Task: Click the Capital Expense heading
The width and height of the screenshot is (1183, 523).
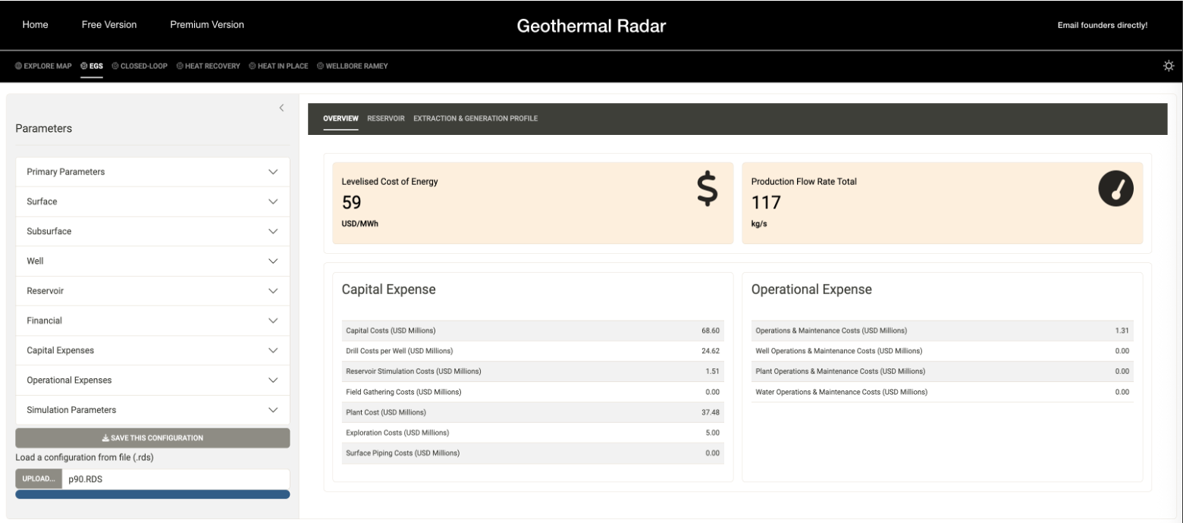Action: click(389, 290)
